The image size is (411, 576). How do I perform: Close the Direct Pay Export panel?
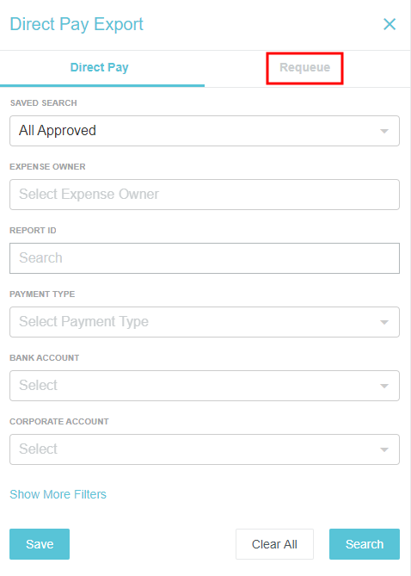(390, 24)
